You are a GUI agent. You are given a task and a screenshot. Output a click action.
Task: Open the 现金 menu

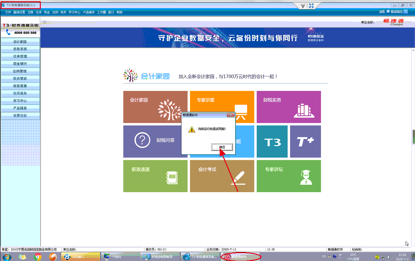click(47, 12)
